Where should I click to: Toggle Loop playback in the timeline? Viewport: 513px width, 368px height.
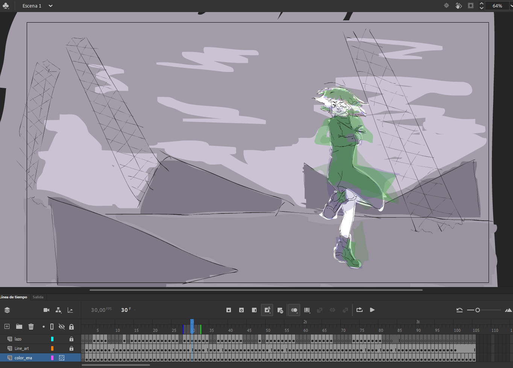[x=359, y=310]
